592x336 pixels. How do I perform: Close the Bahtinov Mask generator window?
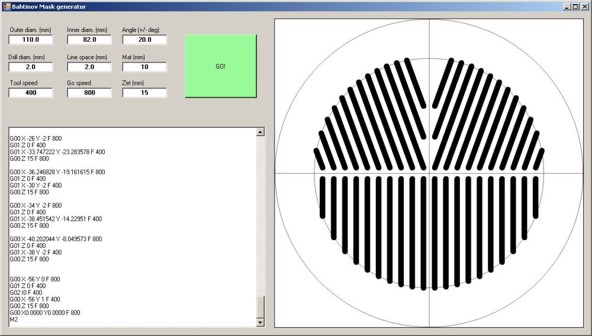pos(584,7)
